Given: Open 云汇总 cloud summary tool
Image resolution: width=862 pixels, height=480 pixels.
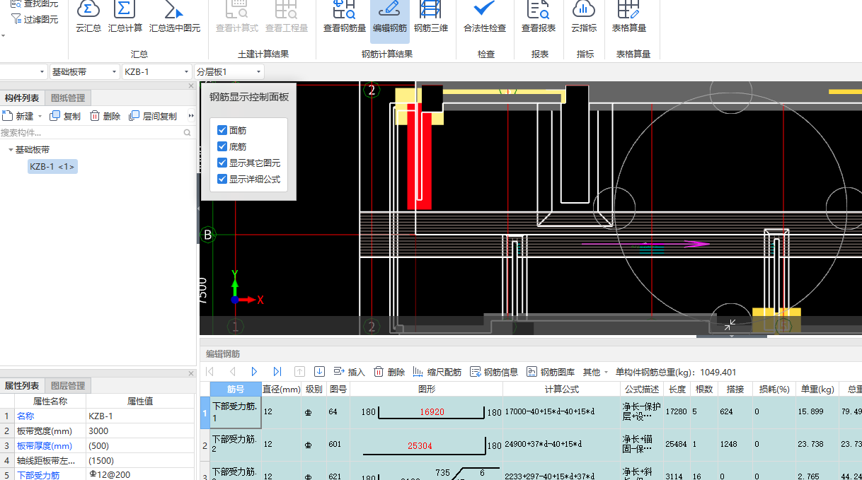Looking at the screenshot, I should coord(88,18).
